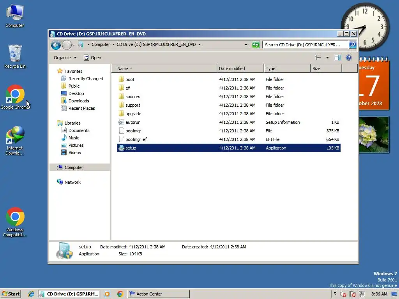Open the recent pages dropdown arrow
The width and height of the screenshot is (399, 299).
[74, 45]
